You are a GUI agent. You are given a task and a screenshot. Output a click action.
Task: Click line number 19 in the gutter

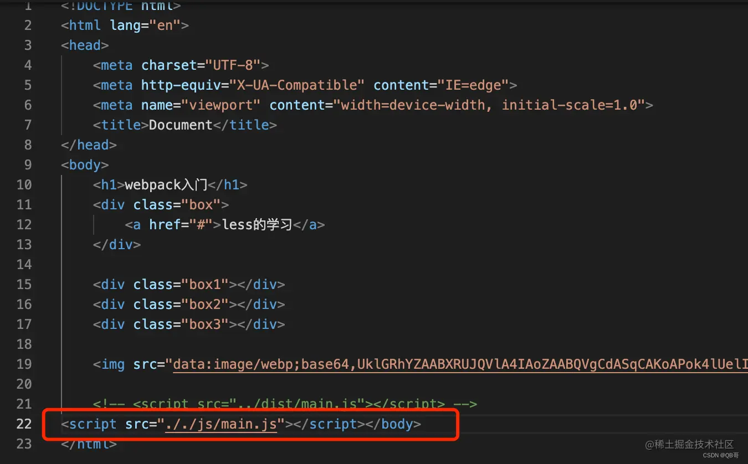(24, 364)
